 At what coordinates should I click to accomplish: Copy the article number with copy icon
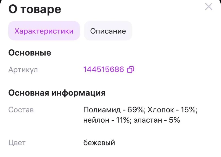pos(130,70)
